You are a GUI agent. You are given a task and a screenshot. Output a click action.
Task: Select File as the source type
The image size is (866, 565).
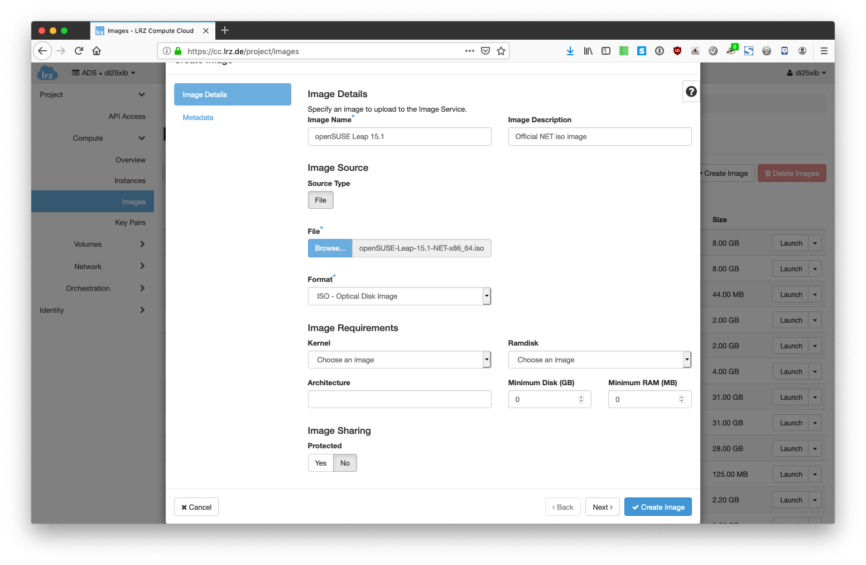[320, 200]
